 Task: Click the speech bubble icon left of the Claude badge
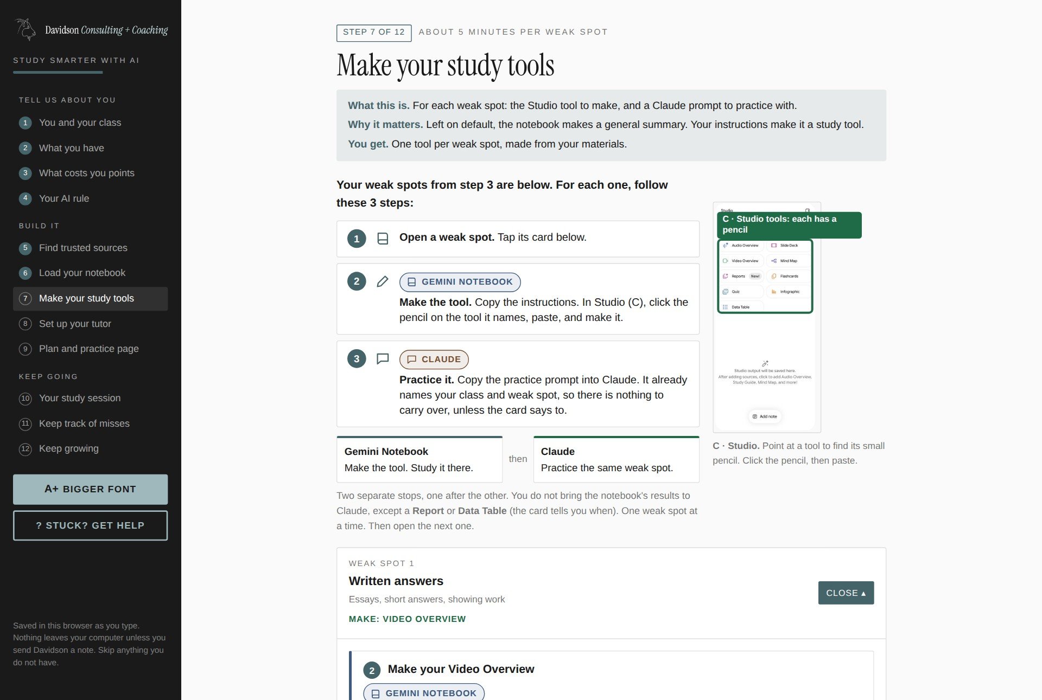click(383, 359)
